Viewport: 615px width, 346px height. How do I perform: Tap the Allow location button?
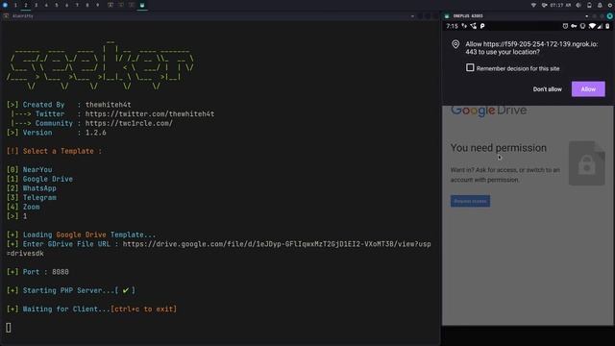pos(588,89)
